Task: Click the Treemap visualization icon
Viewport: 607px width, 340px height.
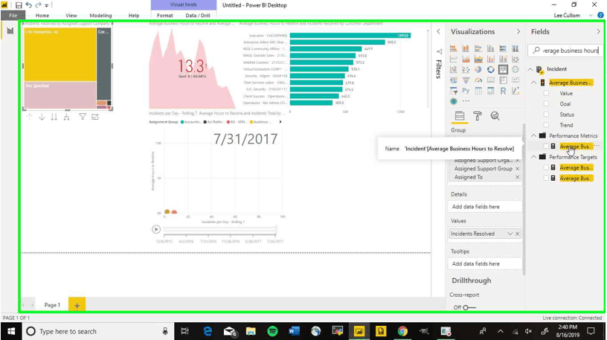Action: click(503, 69)
